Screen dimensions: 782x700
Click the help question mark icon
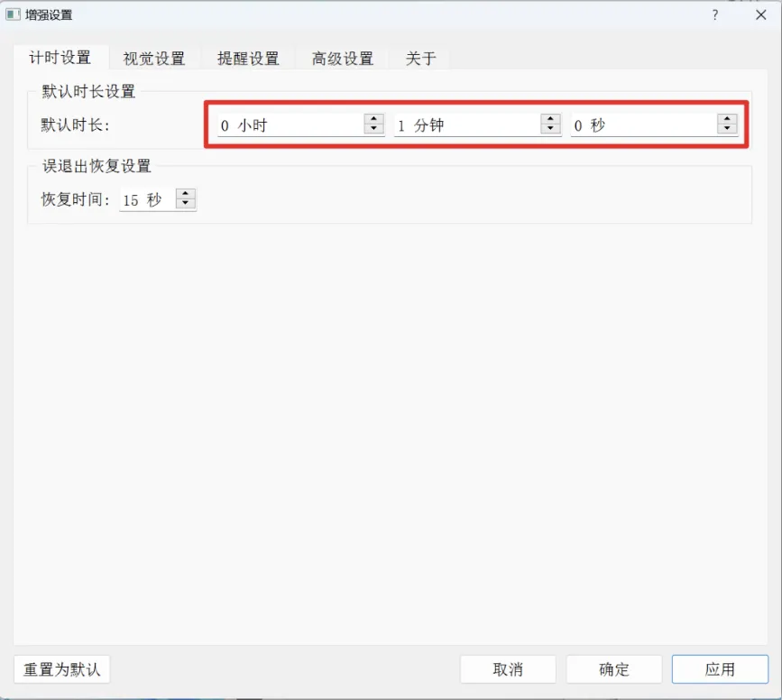715,15
